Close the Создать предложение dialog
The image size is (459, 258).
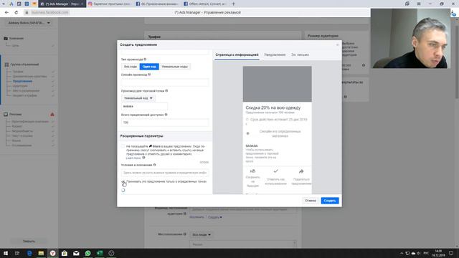click(x=337, y=44)
